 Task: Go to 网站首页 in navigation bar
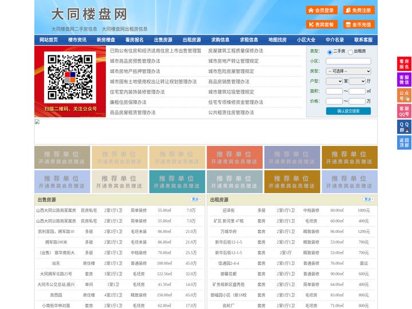[49, 40]
